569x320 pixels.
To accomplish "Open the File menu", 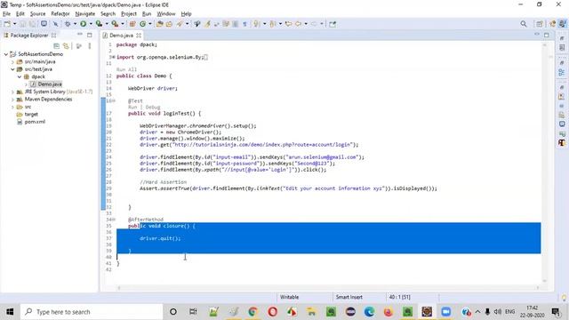I will coord(6,14).
